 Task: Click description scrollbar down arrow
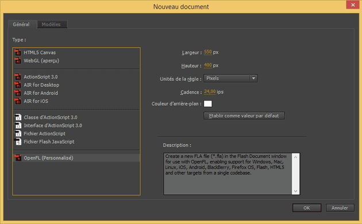295,191
